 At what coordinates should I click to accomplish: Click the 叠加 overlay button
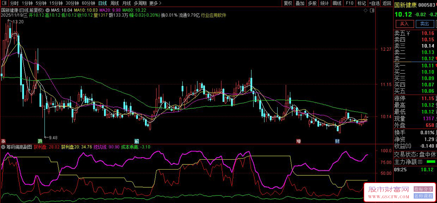tap(300, 3)
